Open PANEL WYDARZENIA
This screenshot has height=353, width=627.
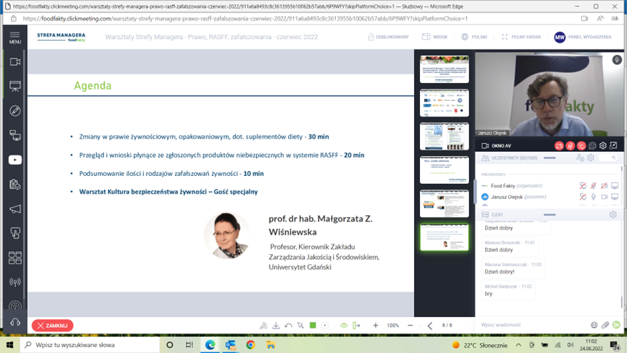[x=583, y=37]
